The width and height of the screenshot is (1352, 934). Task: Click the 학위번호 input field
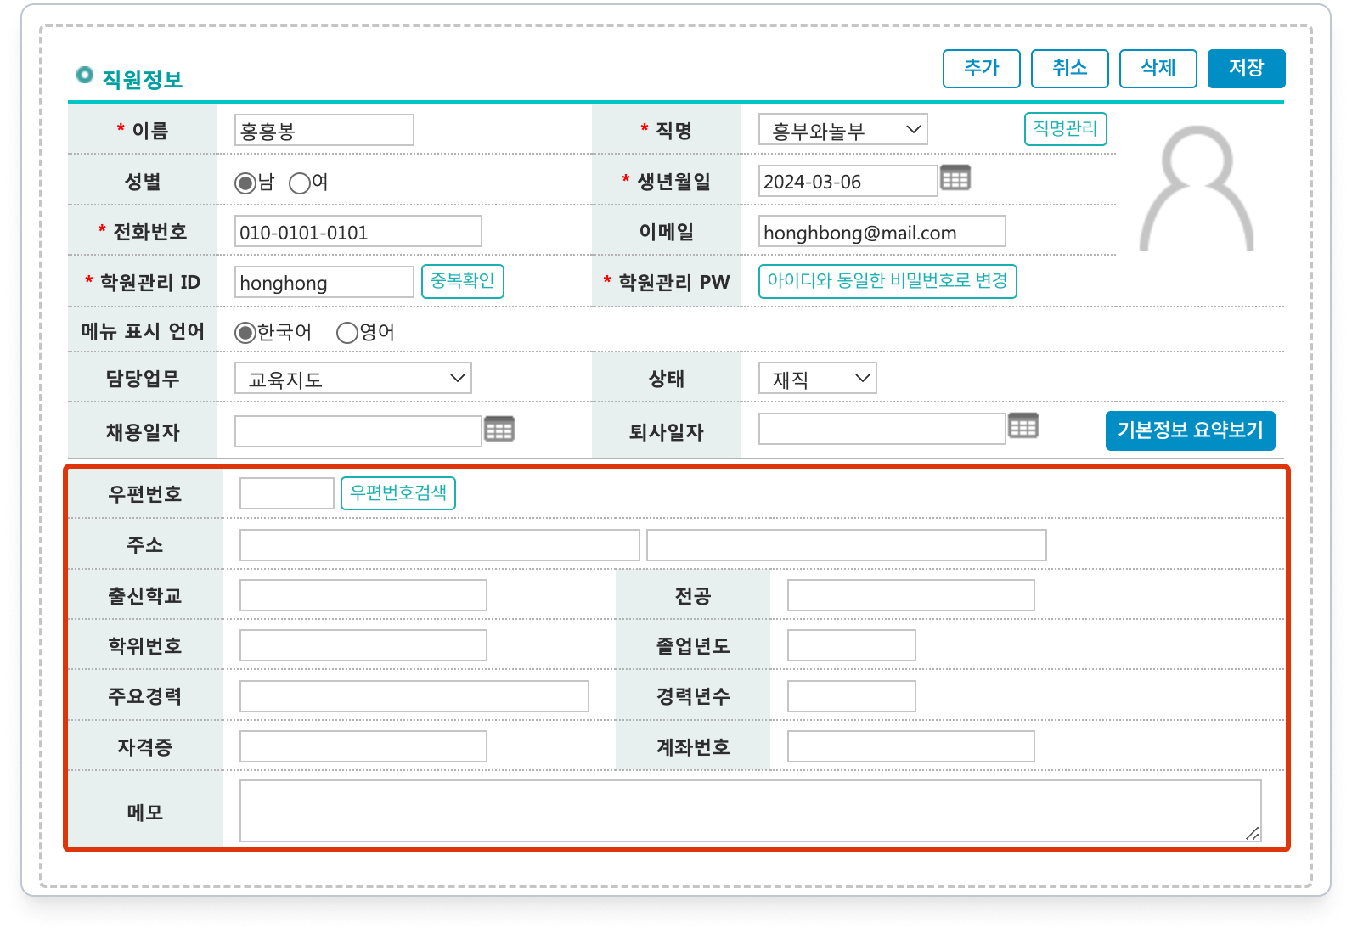[363, 645]
